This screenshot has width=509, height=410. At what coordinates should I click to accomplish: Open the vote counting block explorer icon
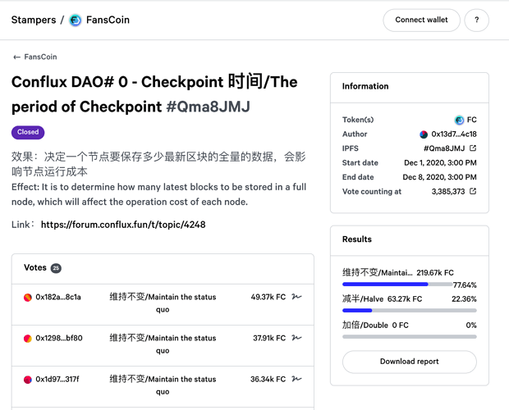point(473,191)
